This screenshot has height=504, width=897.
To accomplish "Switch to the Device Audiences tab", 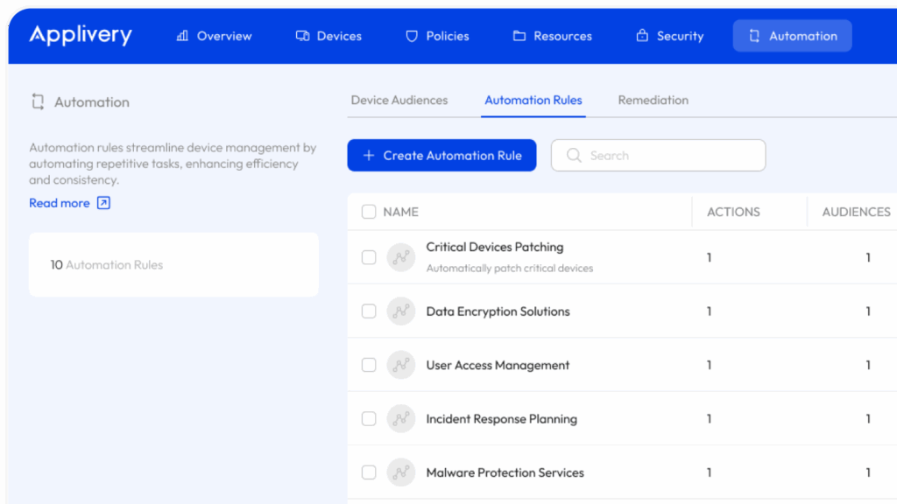I will pyautogui.click(x=399, y=101).
